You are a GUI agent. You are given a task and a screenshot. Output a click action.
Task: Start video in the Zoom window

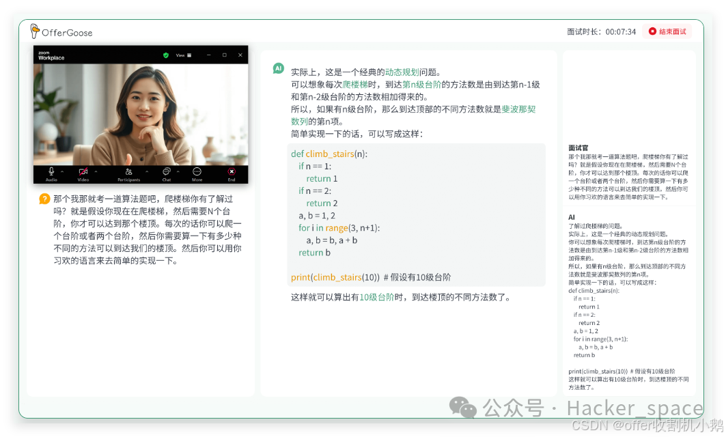(x=83, y=174)
